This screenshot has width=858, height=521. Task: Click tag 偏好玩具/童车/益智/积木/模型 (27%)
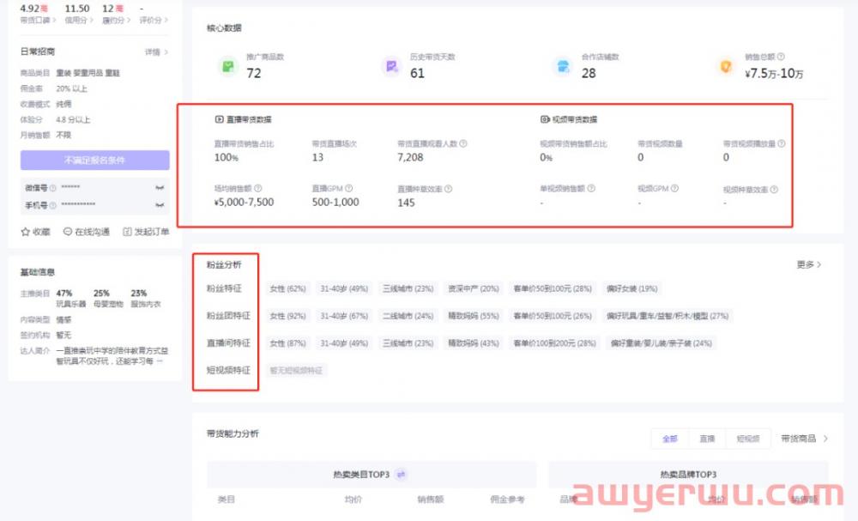click(667, 316)
